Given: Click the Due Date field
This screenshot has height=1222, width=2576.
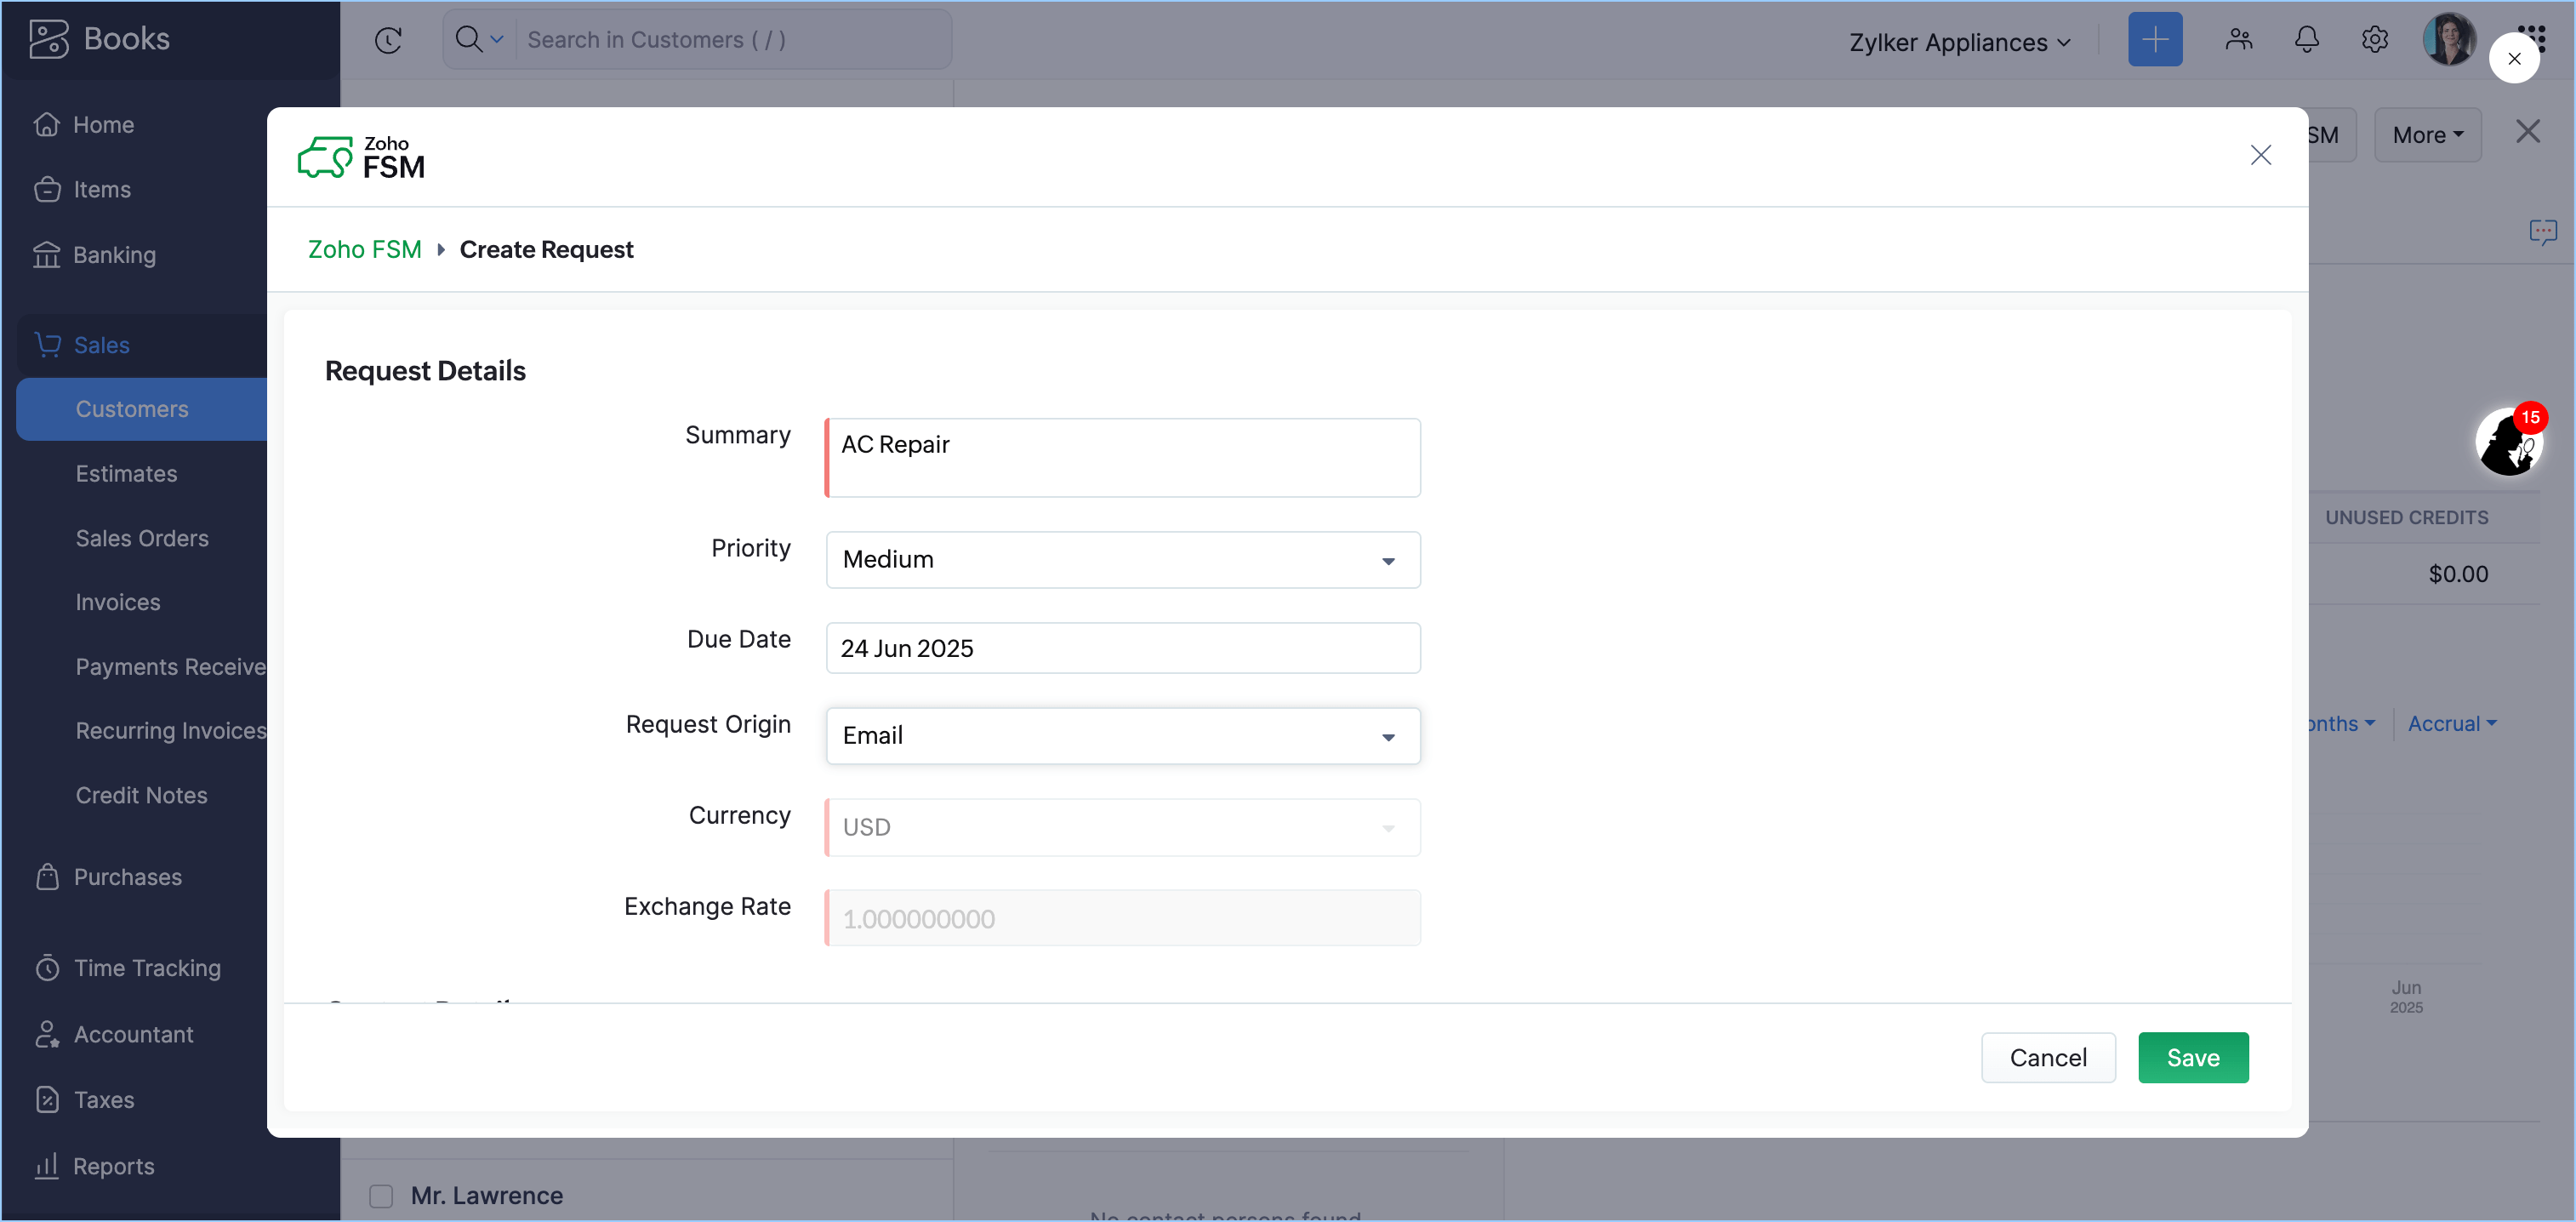Looking at the screenshot, I should [1122, 648].
